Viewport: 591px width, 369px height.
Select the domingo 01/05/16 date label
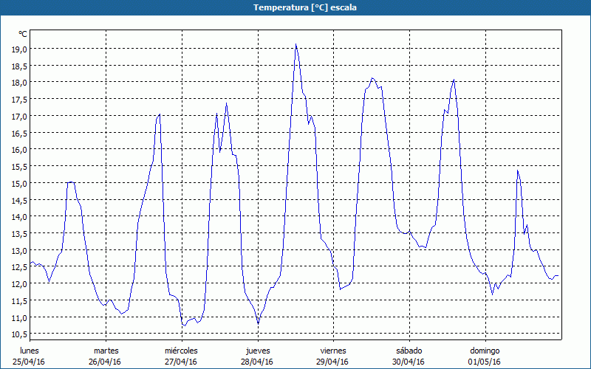[485, 356]
